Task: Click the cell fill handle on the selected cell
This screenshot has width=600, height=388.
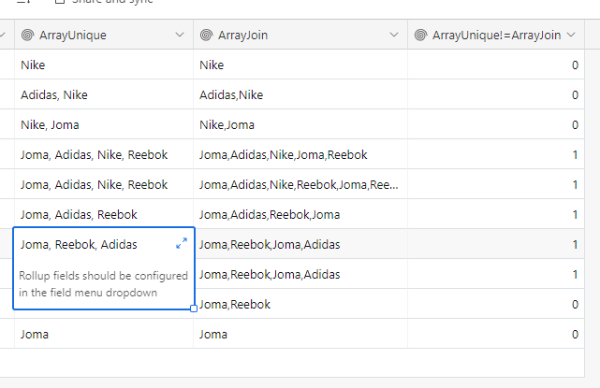Action: point(194,309)
